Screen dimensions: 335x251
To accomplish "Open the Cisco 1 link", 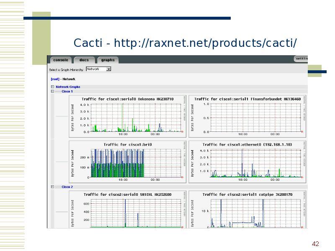I will 67,91.
